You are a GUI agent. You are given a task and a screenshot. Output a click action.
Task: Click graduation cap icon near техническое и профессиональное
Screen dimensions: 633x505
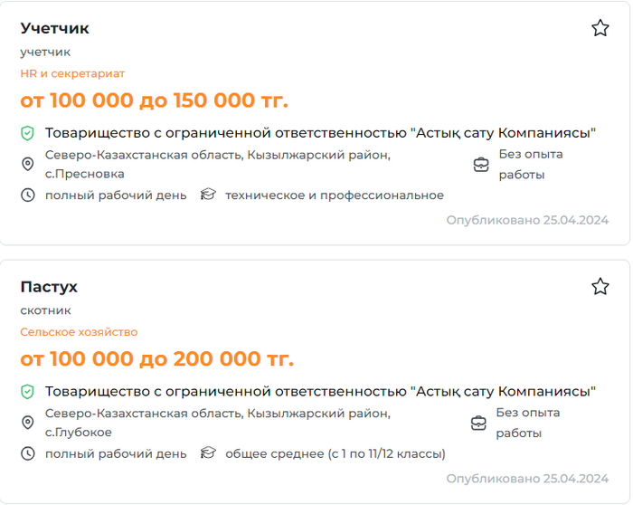point(208,195)
